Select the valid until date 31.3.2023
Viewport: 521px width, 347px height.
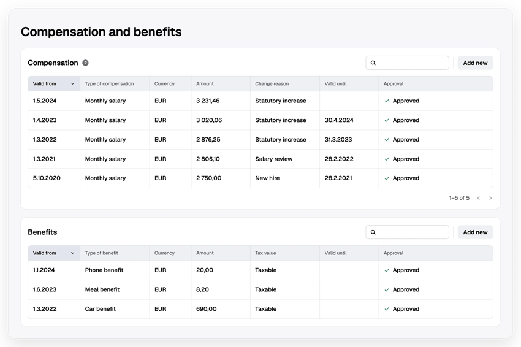point(338,140)
